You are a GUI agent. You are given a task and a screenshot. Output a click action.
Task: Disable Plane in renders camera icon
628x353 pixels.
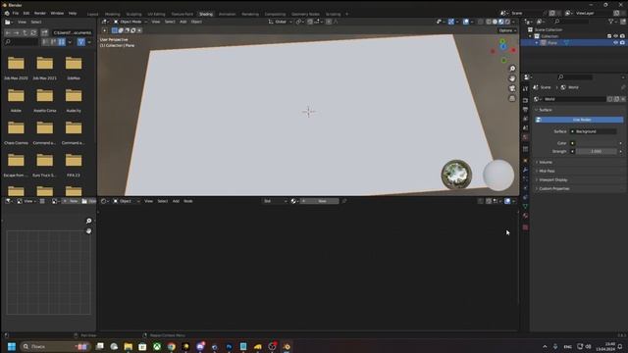tap(622, 42)
